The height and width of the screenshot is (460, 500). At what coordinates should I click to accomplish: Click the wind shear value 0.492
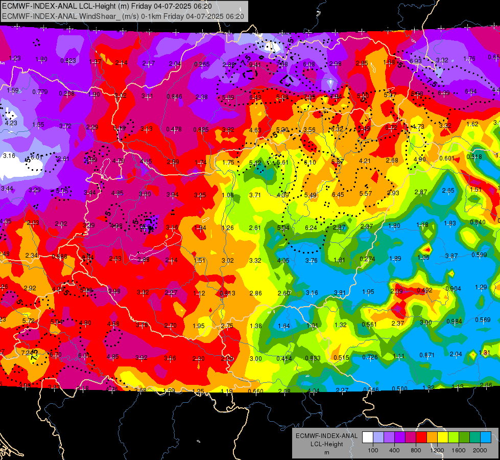pos(425,290)
